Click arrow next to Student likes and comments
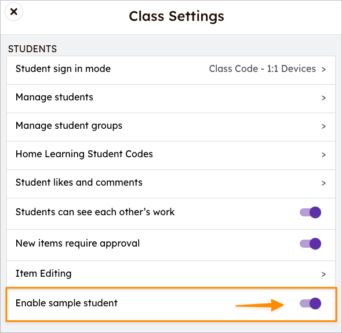Image resolution: width=342 pixels, height=333 pixels. [323, 183]
